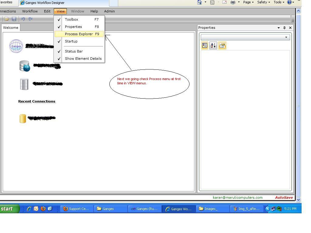The width and height of the screenshot is (311, 233).
Task: Open the Workflow menu
Action: pyautogui.click(x=30, y=11)
